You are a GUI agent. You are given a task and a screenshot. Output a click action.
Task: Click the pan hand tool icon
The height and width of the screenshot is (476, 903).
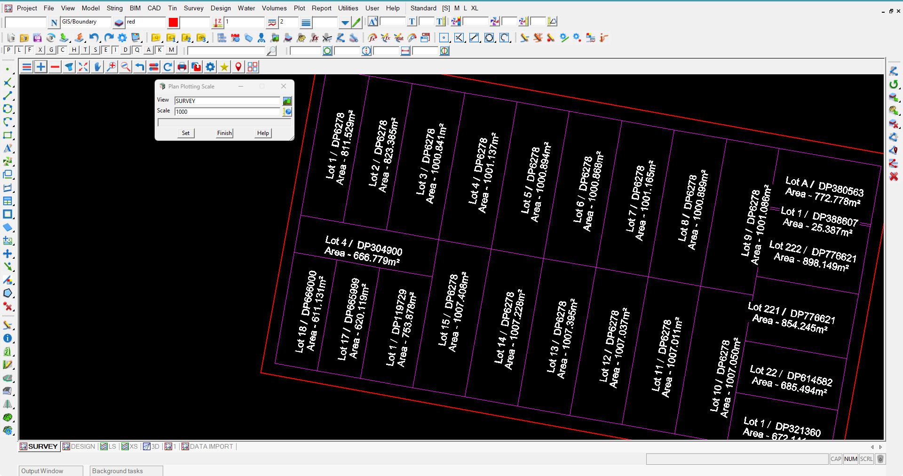click(x=97, y=67)
